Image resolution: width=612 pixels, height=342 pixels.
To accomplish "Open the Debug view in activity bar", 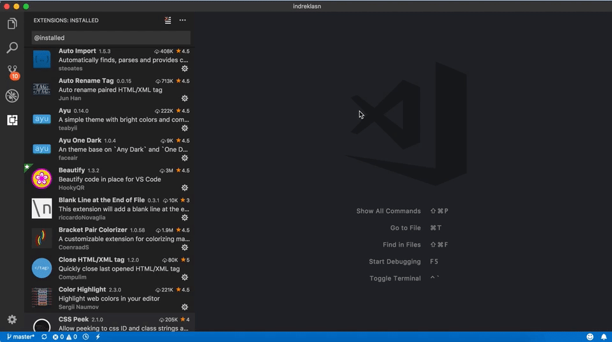I will tap(12, 96).
